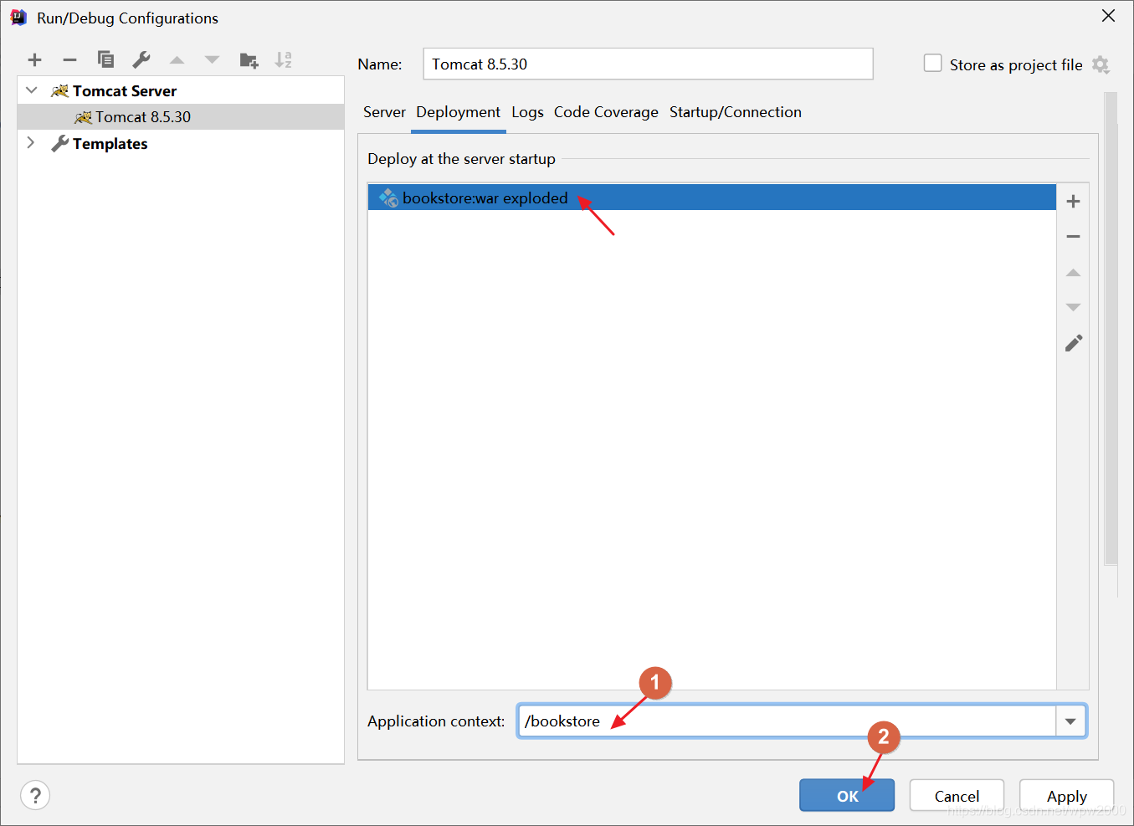The image size is (1134, 826).
Task: Enable Store as project file checkbox
Action: (x=932, y=64)
